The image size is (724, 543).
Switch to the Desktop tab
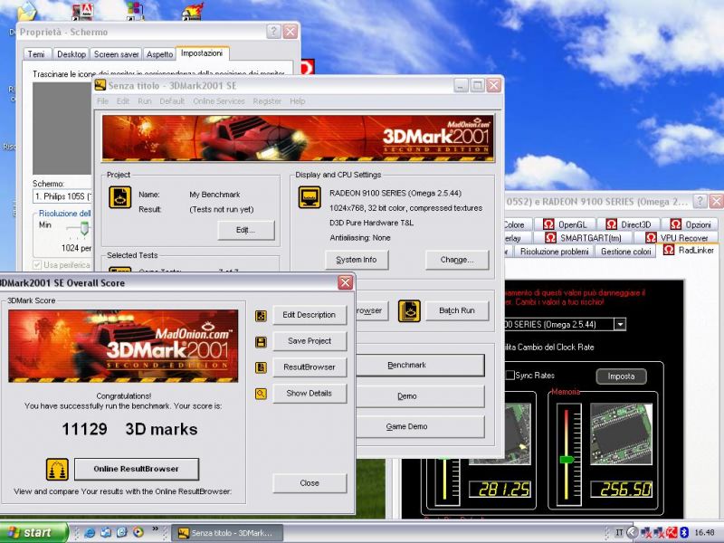click(71, 54)
